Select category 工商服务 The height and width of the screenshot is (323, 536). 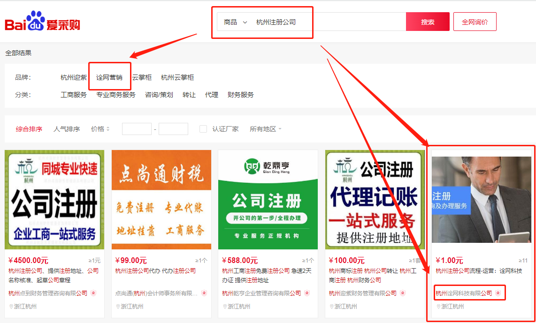click(x=74, y=95)
